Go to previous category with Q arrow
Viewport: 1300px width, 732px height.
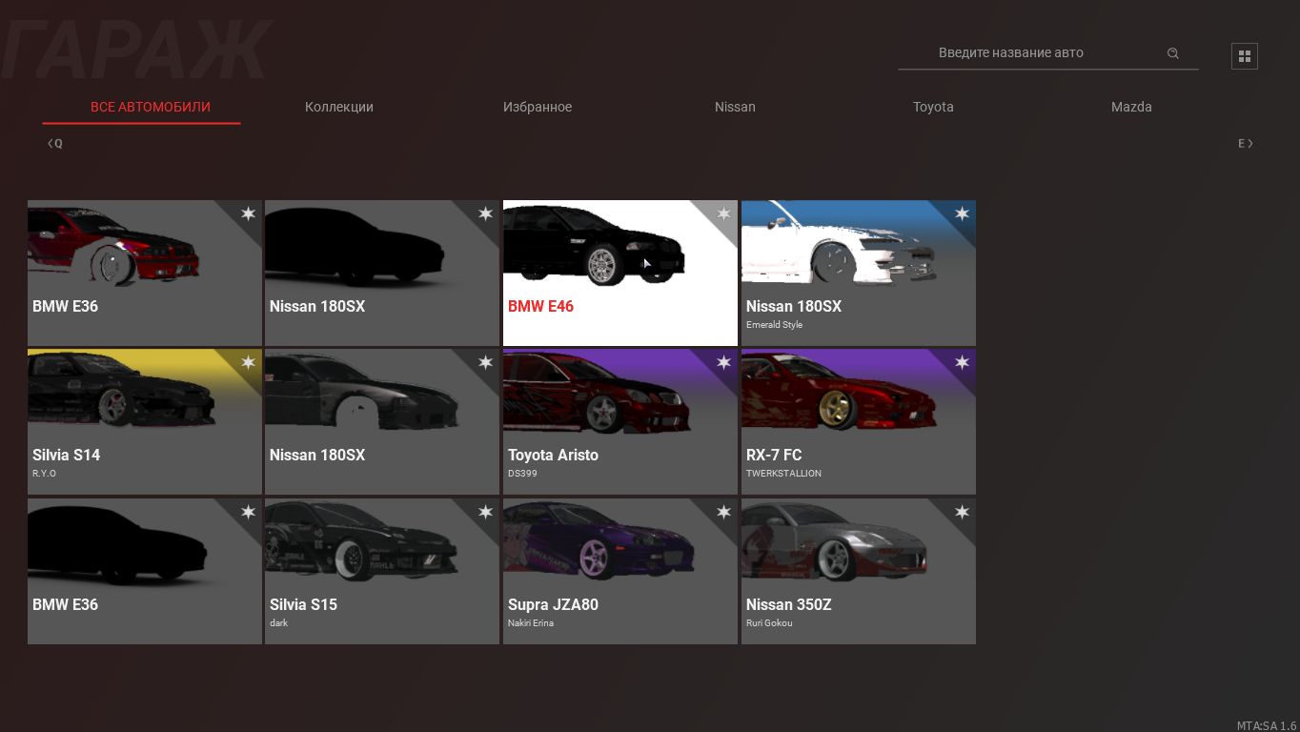click(x=55, y=144)
